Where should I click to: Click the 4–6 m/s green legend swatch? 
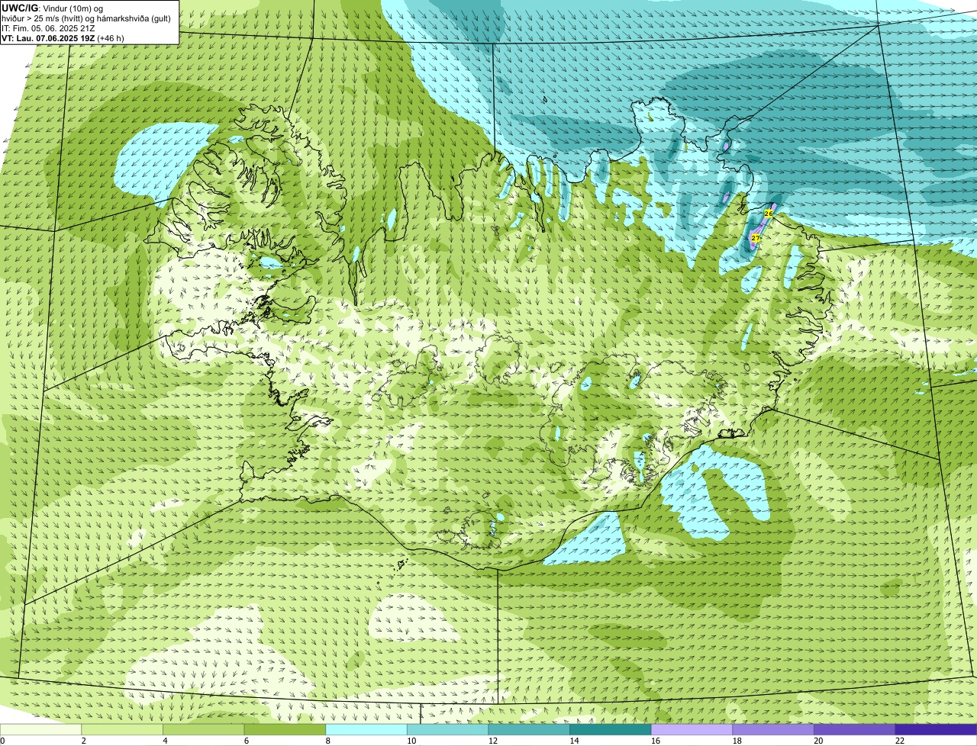point(204,729)
